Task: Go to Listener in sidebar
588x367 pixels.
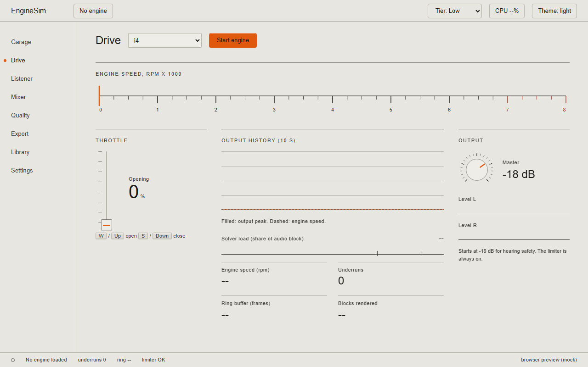Action: (22, 78)
